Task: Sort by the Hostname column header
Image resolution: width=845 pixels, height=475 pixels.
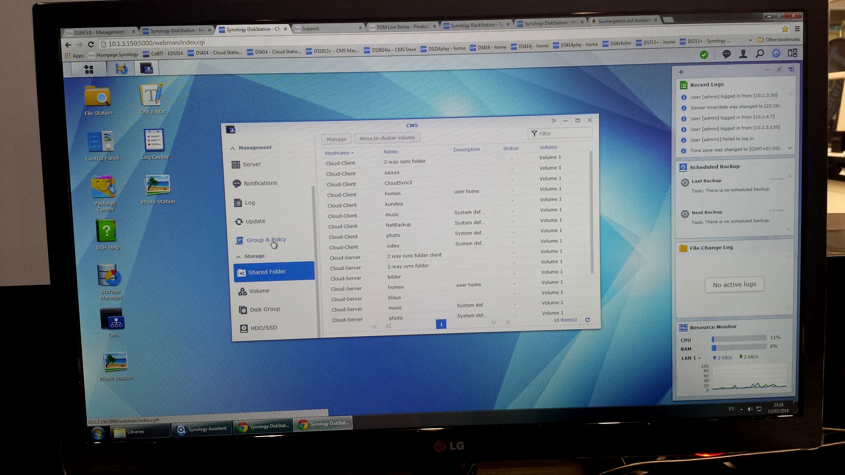Action: tap(339, 153)
